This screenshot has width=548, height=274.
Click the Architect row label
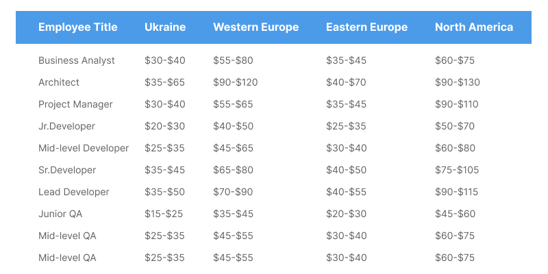tap(59, 82)
